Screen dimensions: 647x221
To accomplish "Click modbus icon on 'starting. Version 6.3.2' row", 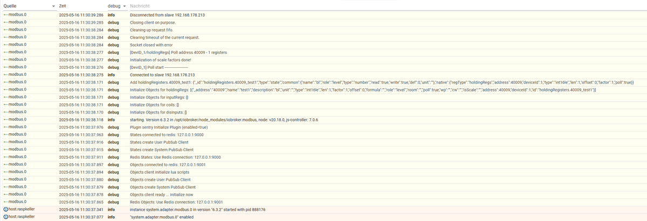I will 6,119.
